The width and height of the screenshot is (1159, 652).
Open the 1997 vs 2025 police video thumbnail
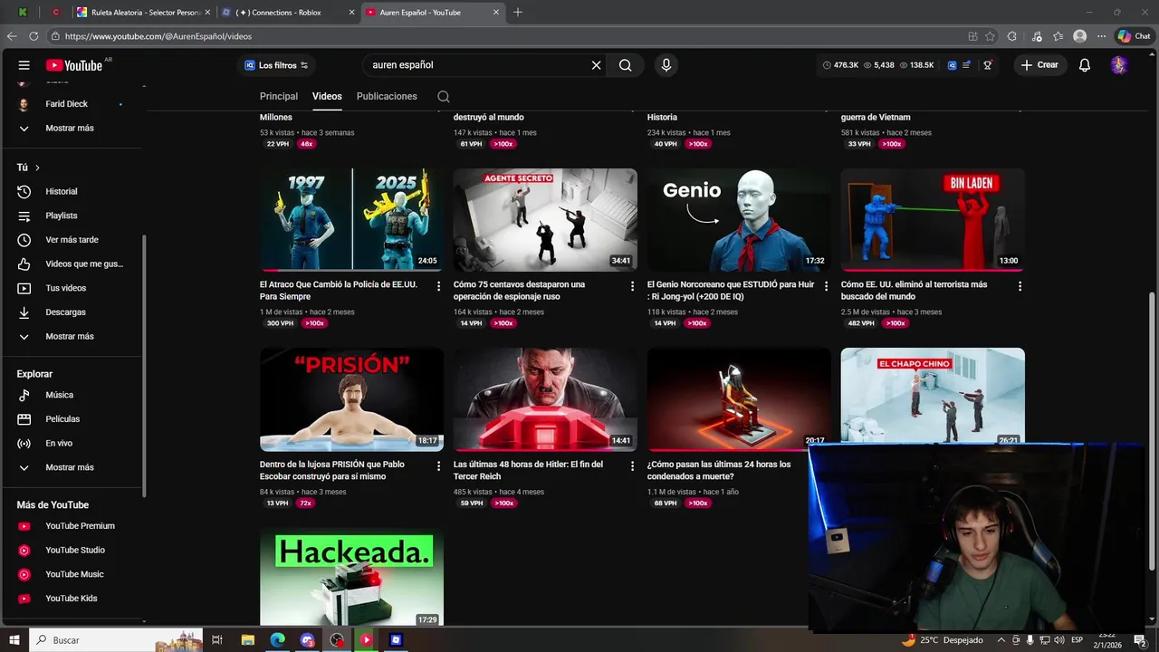pyautogui.click(x=351, y=220)
